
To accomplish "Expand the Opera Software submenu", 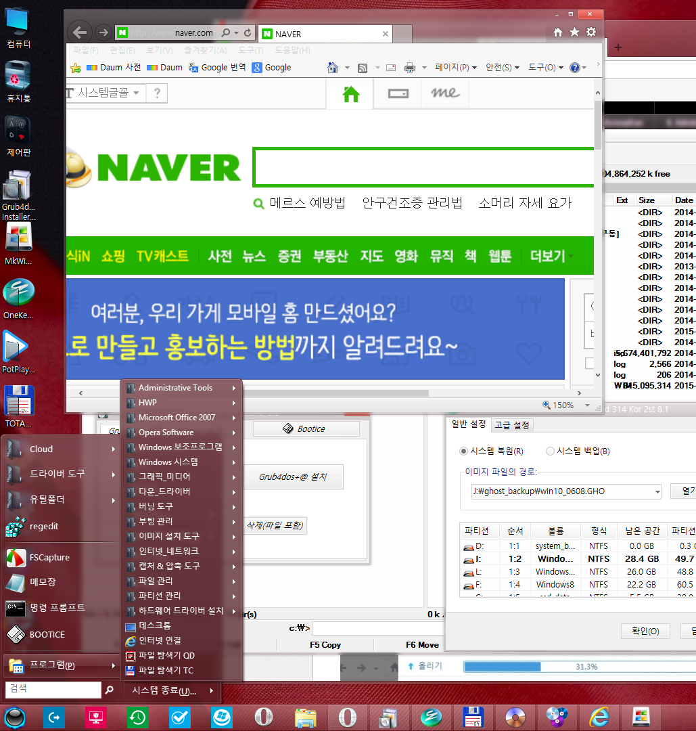I will [182, 432].
